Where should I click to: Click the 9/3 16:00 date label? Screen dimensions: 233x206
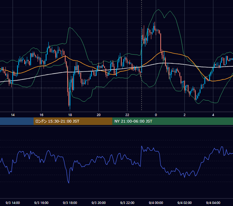pyautogui.click(x=41, y=203)
